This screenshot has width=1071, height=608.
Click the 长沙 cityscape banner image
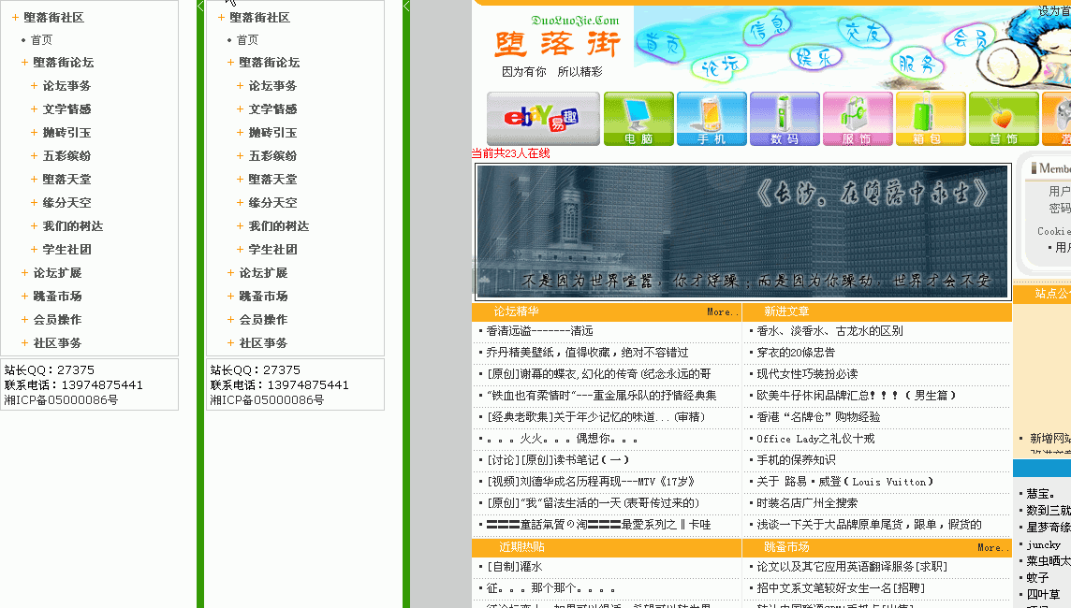742,231
